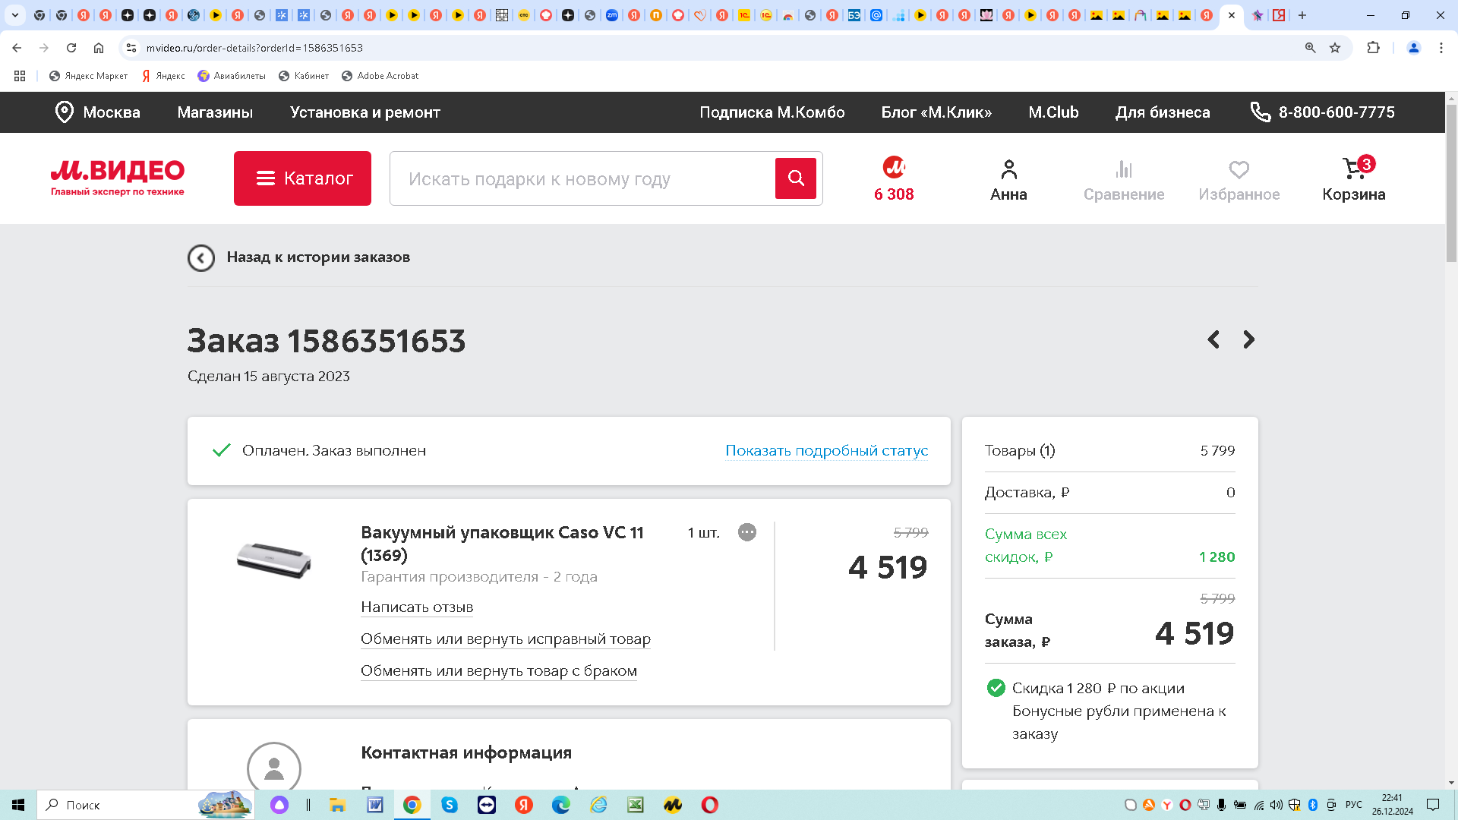Image resolution: width=1458 pixels, height=820 pixels.
Task: Open browser extensions puzzle icon
Action: pos(1373,48)
